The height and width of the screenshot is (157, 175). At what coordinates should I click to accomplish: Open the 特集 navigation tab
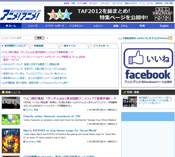[142, 26]
